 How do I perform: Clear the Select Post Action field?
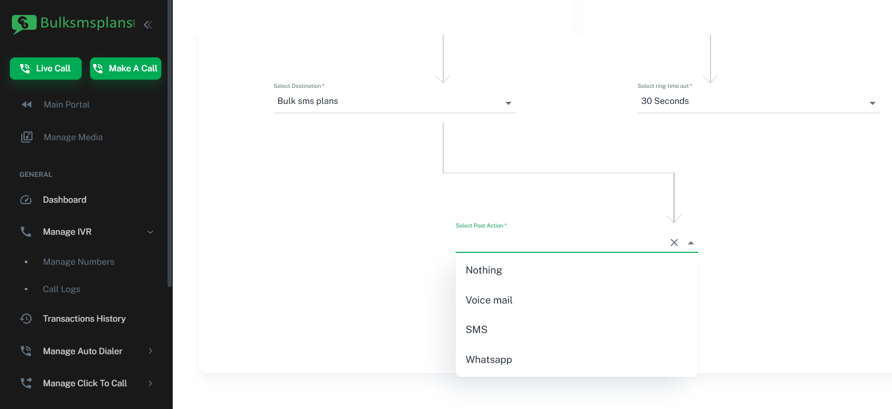pos(674,243)
